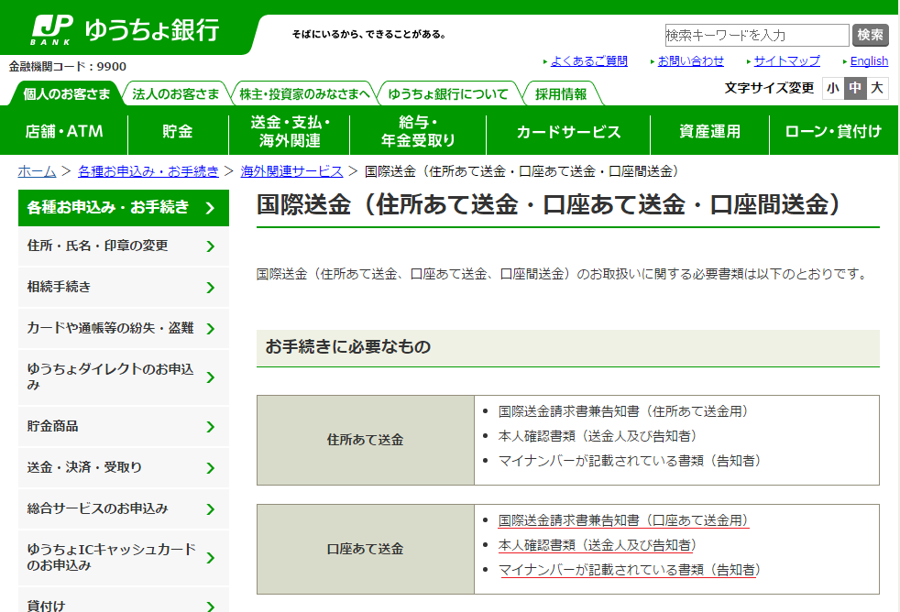Set text size to small (小)
Image resolution: width=900 pixels, height=612 pixels.
click(832, 88)
